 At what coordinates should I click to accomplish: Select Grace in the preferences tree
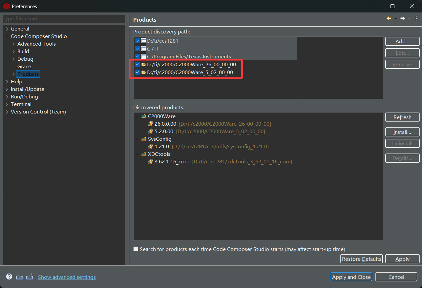pos(24,67)
